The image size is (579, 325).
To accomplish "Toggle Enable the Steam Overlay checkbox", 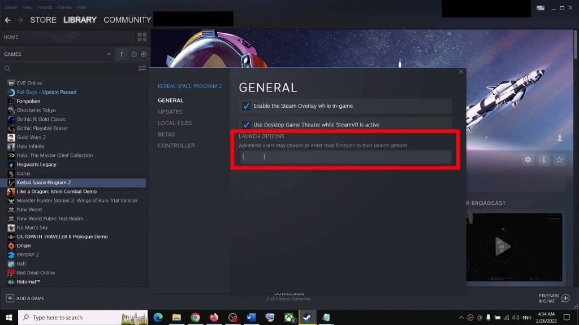I will (x=246, y=106).
